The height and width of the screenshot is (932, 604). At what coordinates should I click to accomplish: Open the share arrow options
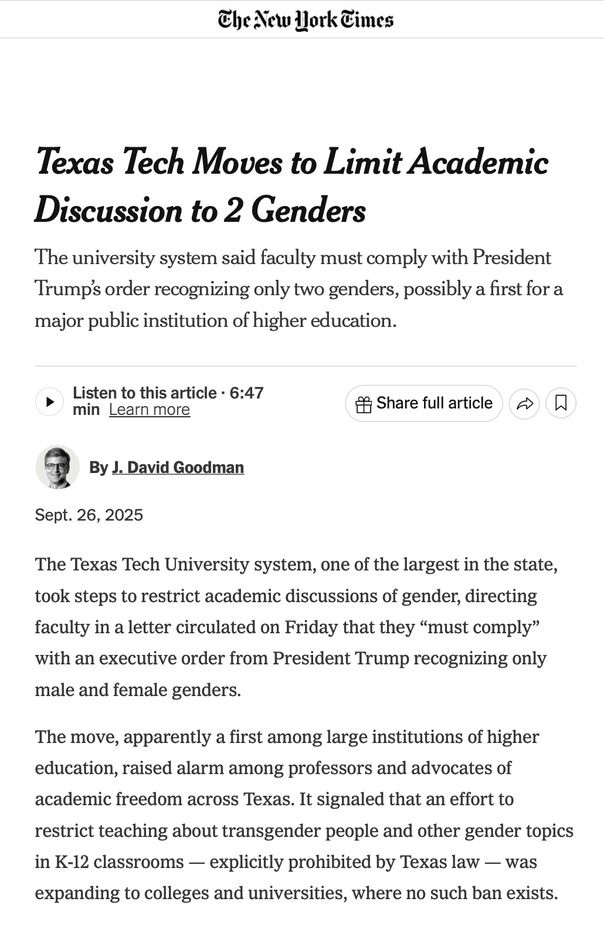click(x=524, y=403)
